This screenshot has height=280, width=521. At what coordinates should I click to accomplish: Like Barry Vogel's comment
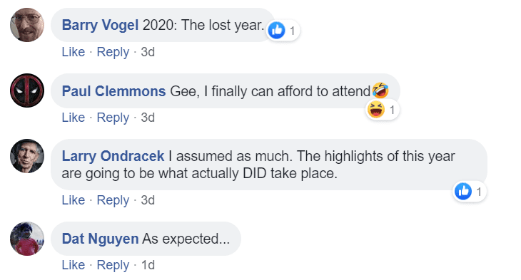(74, 52)
